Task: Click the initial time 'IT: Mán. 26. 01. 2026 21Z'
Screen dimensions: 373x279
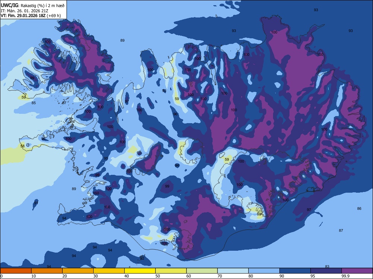Action: click(25, 11)
